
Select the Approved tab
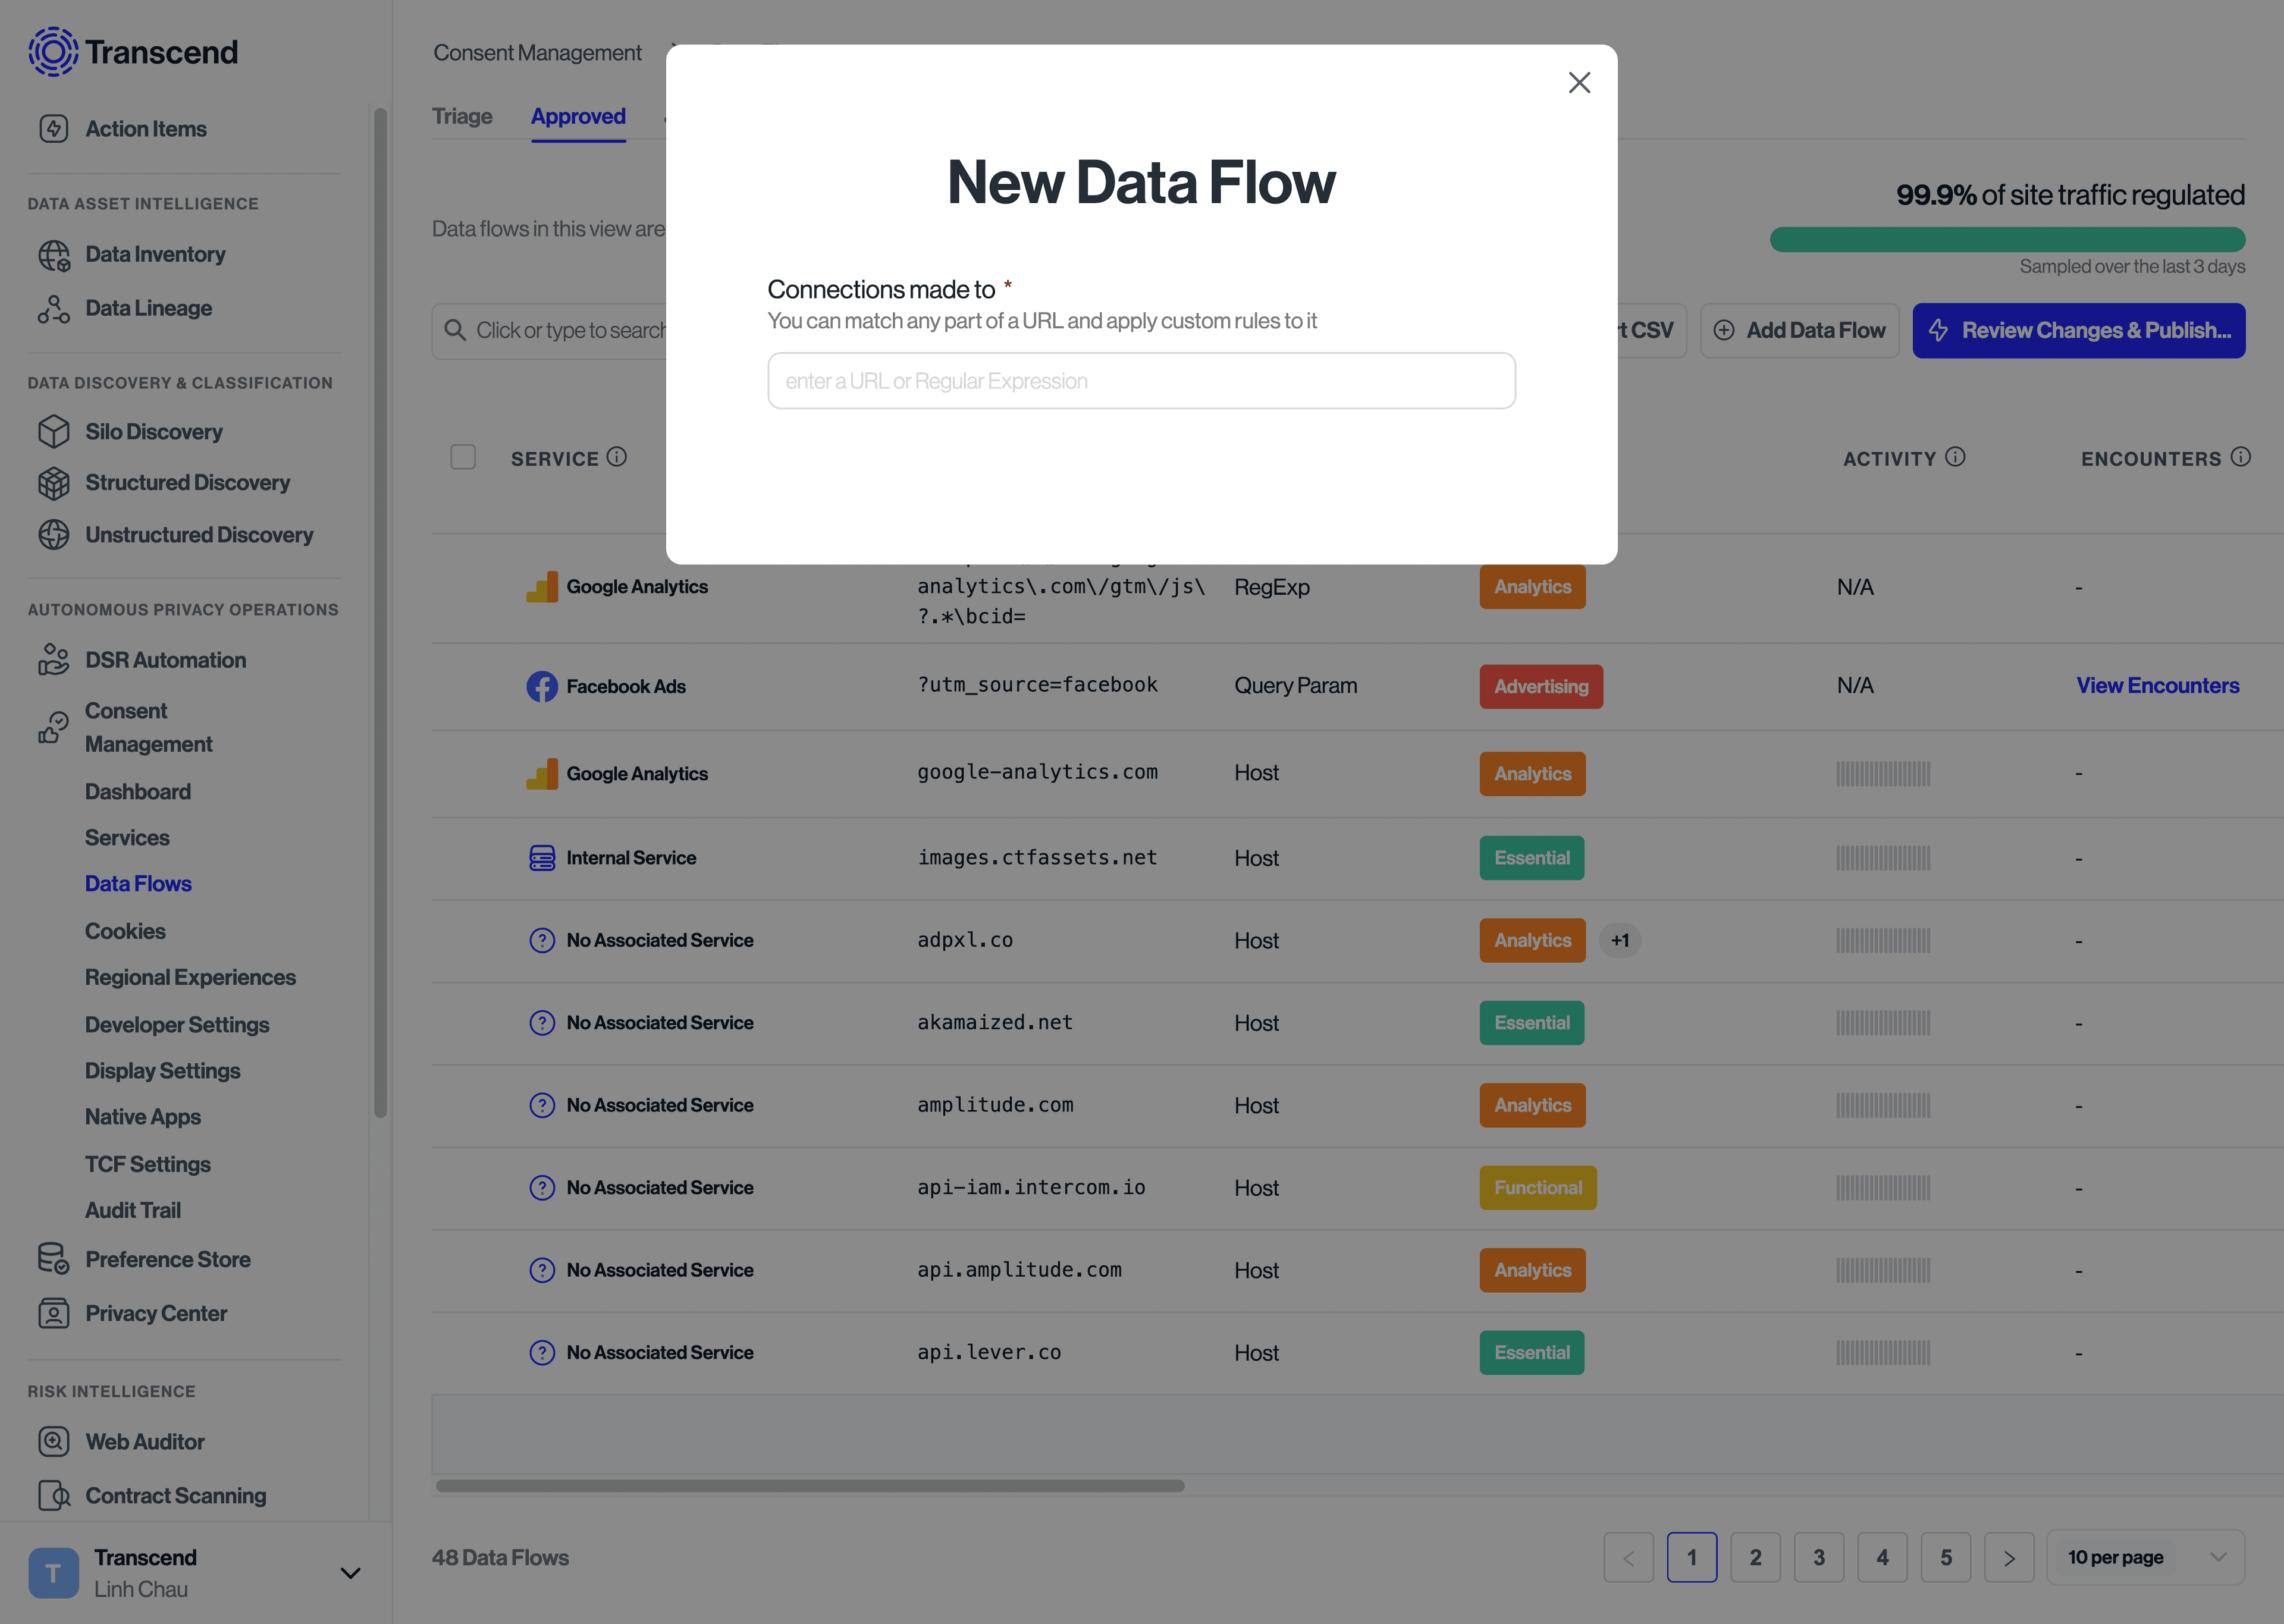pyautogui.click(x=578, y=116)
